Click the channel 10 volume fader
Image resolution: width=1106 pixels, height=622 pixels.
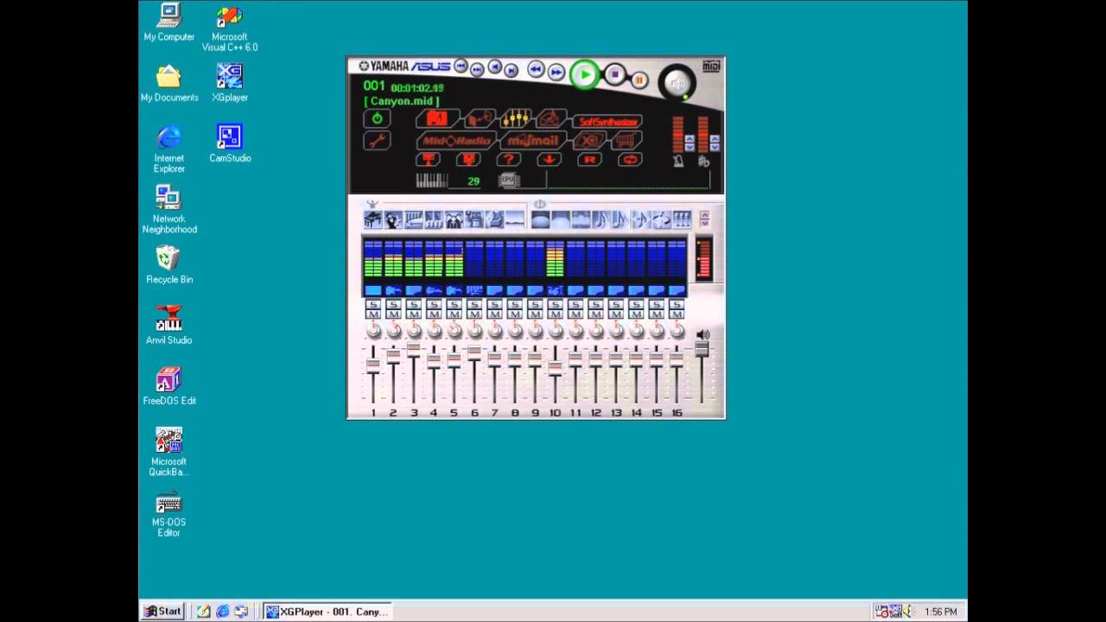[x=556, y=369]
